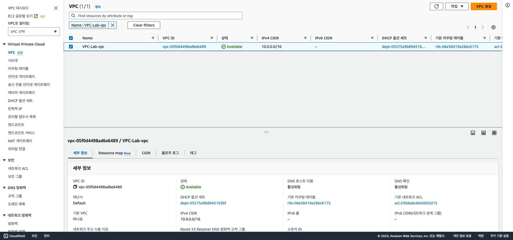Open 보안 그룹 in the sidebar
513x240 pixels.
(x=15, y=177)
